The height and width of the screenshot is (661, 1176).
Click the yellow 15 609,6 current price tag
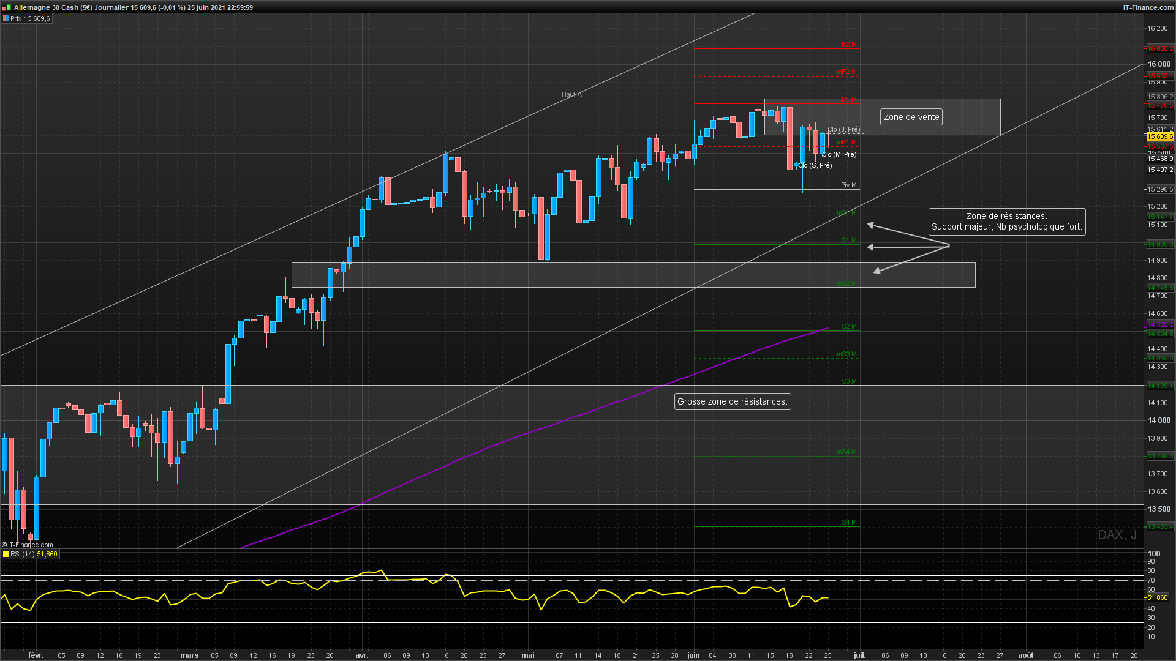pos(1159,137)
